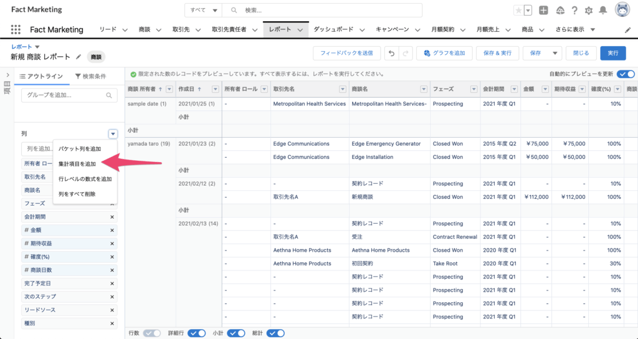
Task: Click the pencil icon to edit navigation bar
Action: (628, 30)
